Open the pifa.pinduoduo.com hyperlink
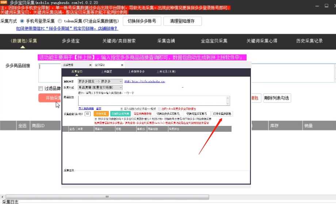 pos(145,81)
